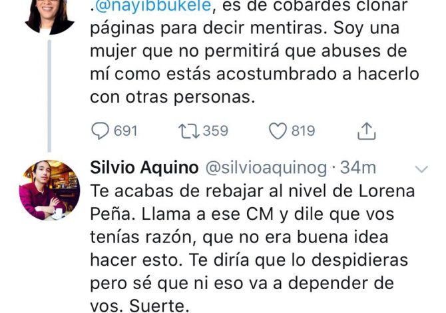The height and width of the screenshot is (313, 446).
Task: Open the top tweet author's avatar
Action: (x=49, y=16)
